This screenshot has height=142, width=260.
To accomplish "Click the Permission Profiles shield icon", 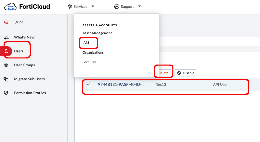I will coord(6,93).
